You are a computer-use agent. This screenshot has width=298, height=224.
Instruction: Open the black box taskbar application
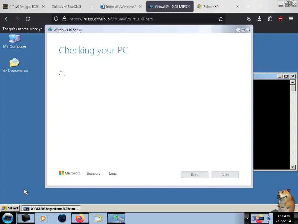click(x=26, y=218)
